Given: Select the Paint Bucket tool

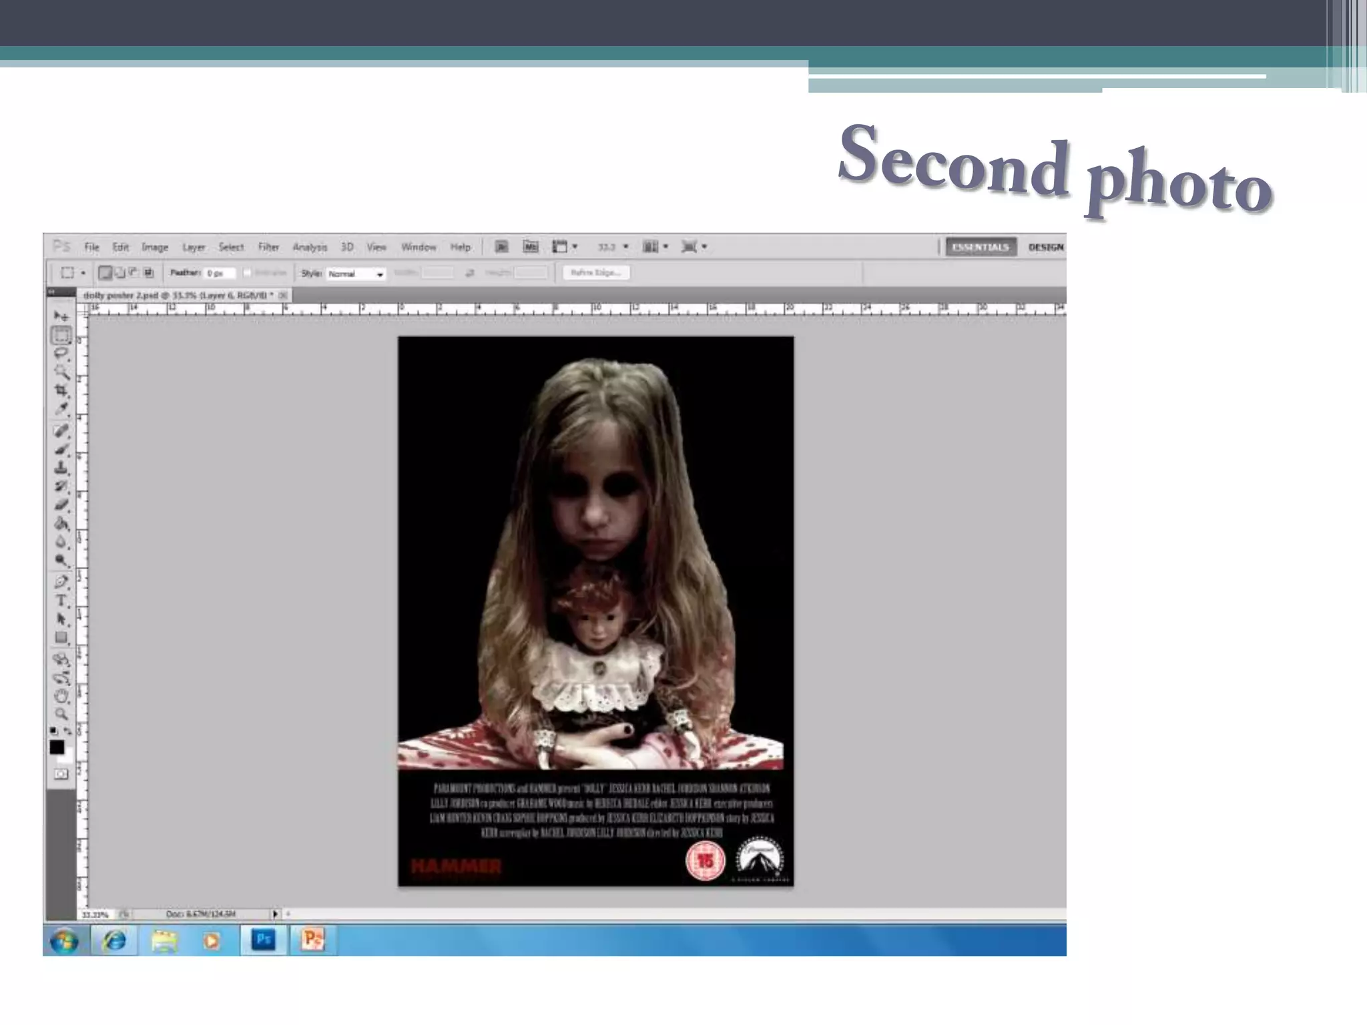Looking at the screenshot, I should click(61, 523).
